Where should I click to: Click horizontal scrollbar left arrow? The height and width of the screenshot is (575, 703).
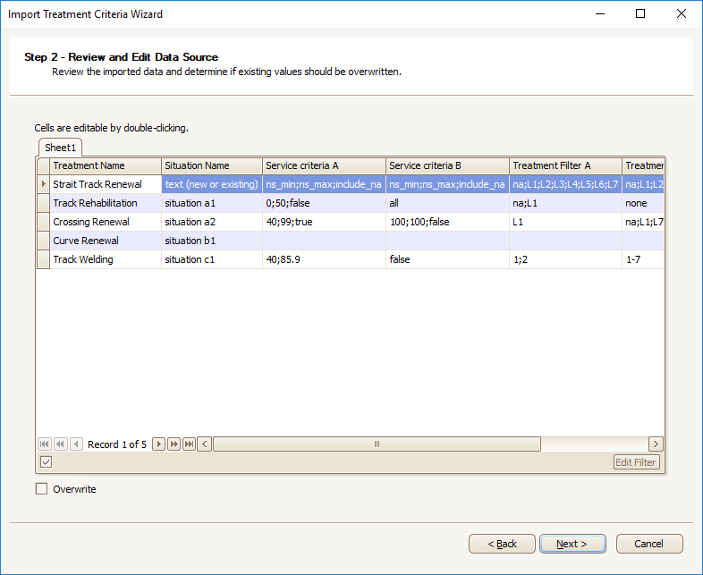[x=205, y=444]
